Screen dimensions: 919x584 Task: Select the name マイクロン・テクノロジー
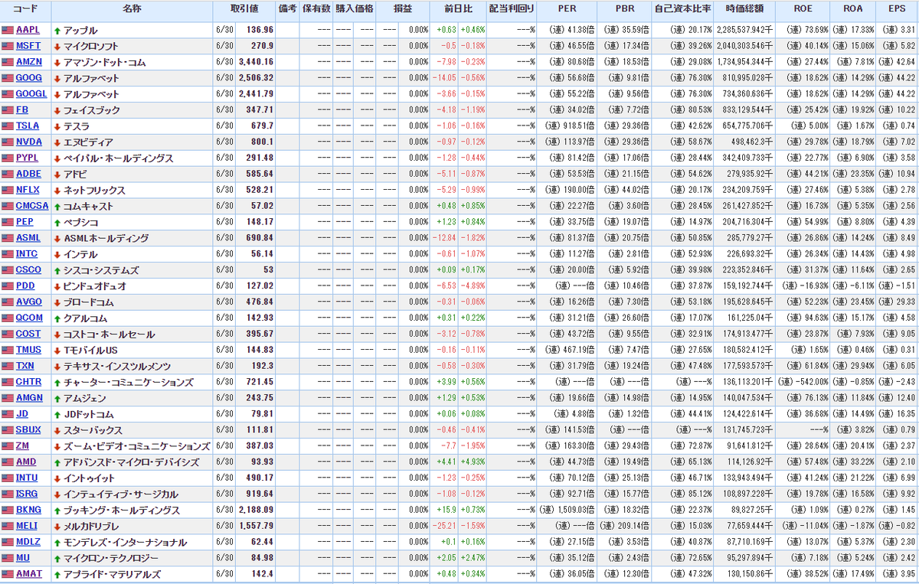click(111, 558)
